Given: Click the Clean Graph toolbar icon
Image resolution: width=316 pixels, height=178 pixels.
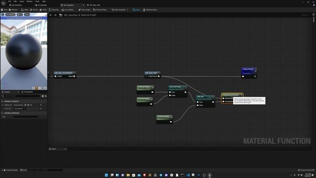Looking at the screenshot, I should click(x=84, y=10).
